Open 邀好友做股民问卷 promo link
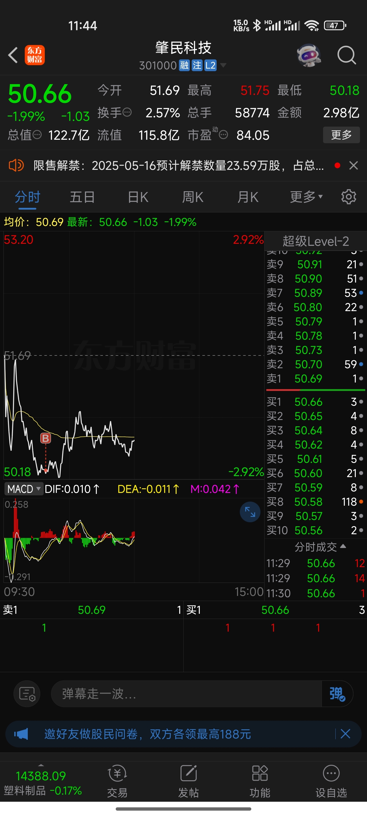 tap(148, 734)
